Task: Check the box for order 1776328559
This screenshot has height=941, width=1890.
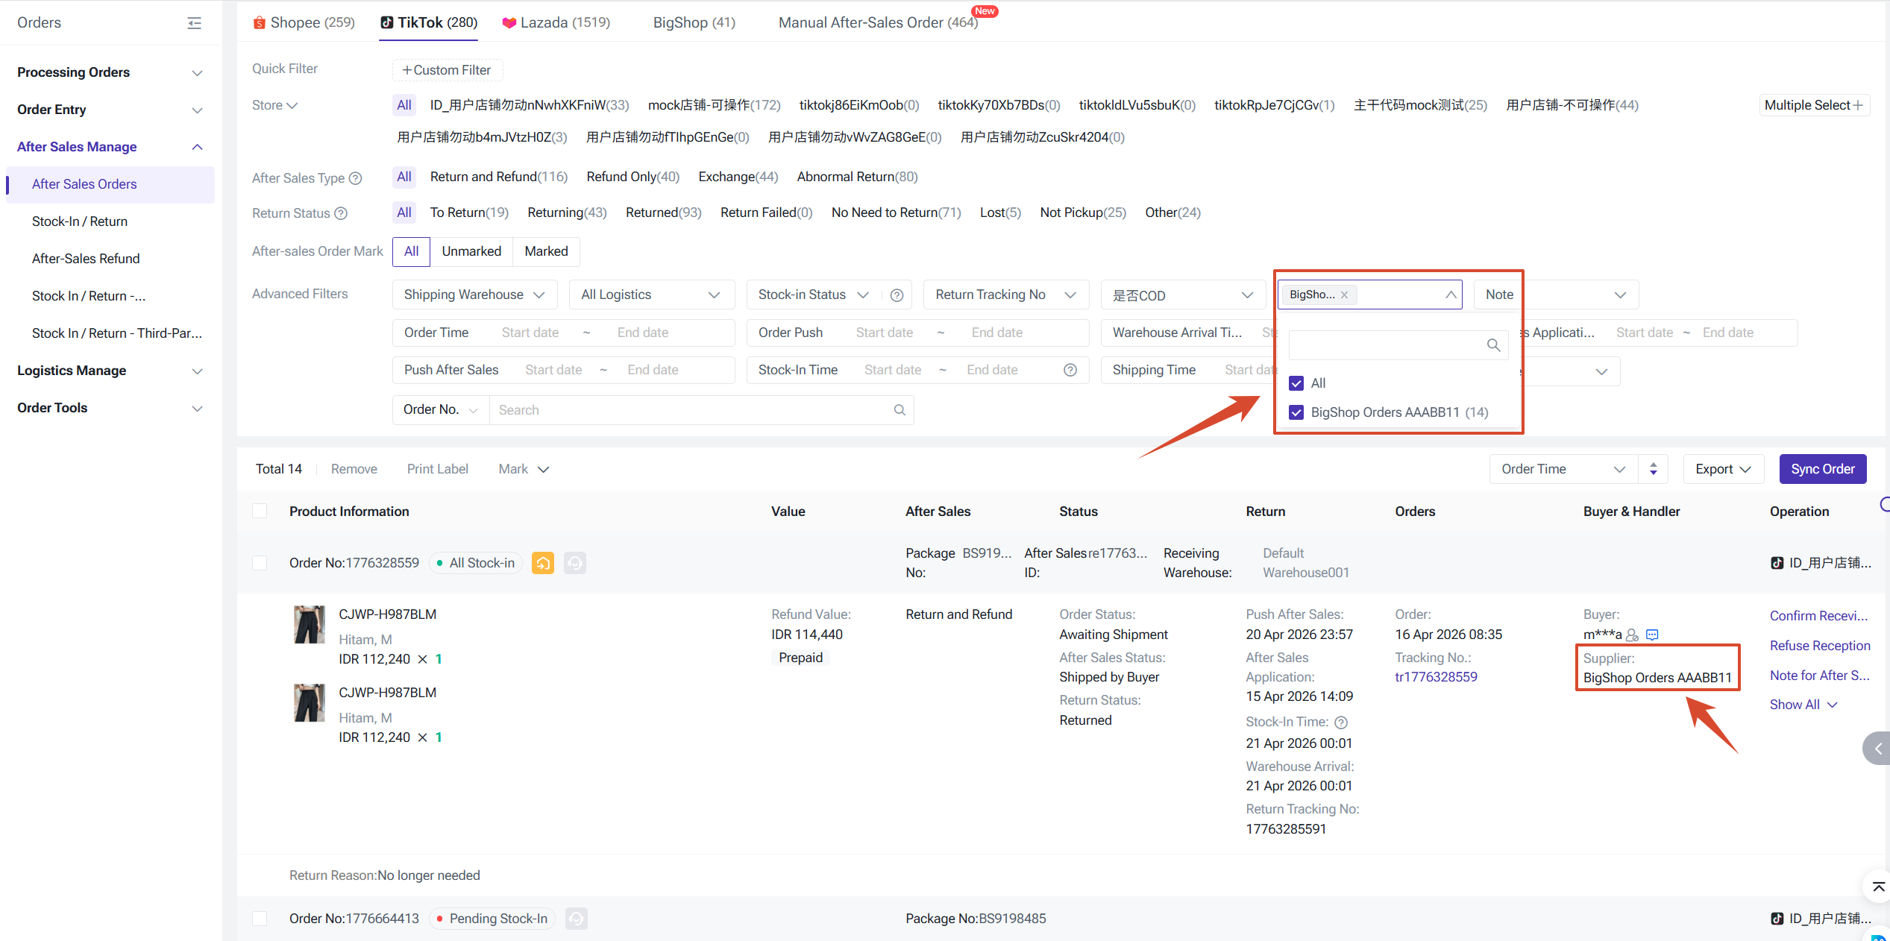Action: point(260,563)
